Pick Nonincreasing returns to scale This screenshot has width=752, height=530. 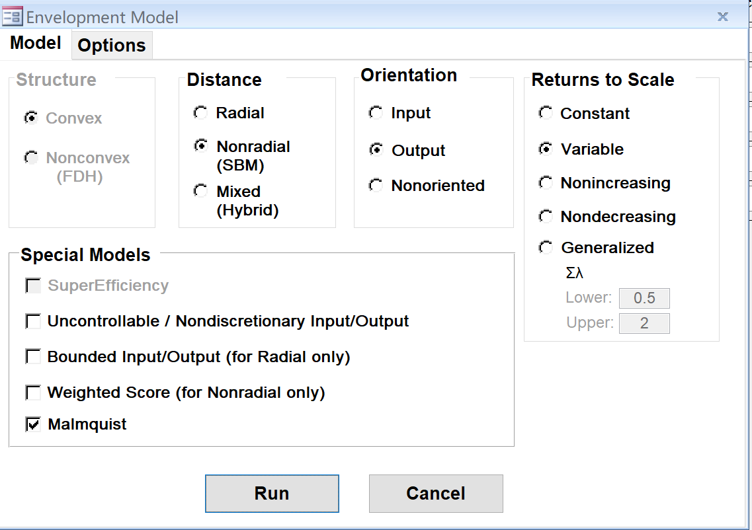point(546,183)
